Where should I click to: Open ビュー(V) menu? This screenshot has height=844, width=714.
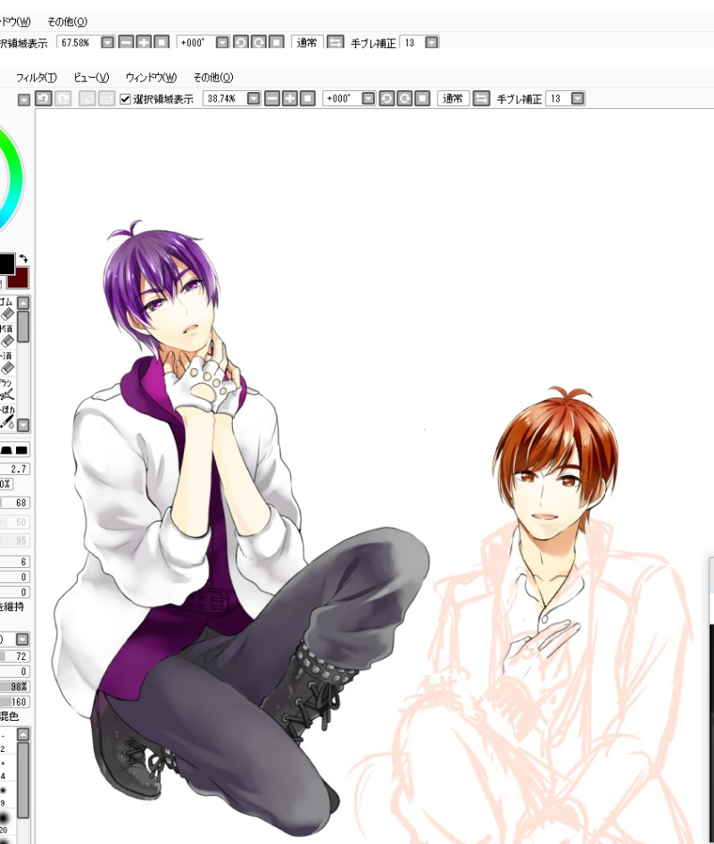pyautogui.click(x=91, y=78)
